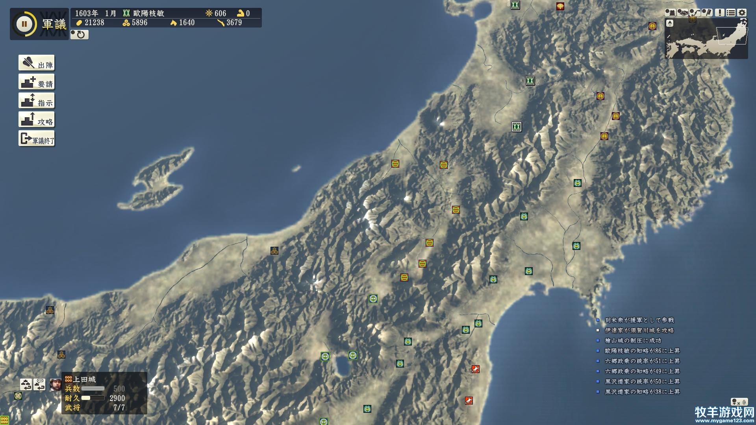Click the gold amount 21238
The width and height of the screenshot is (756, 425).
(94, 22)
